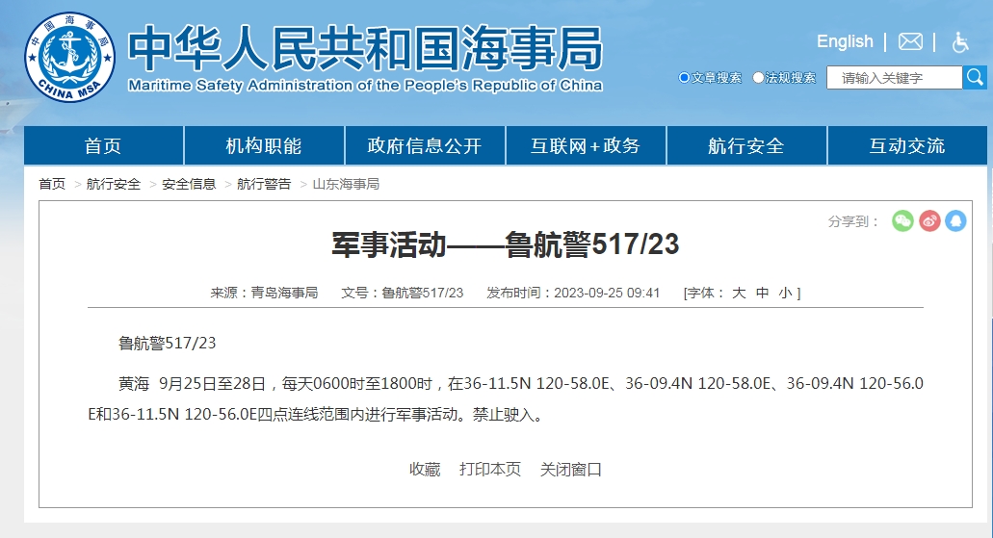Screen dimensions: 993x538
Task: Open the 互动交流 nav tab
Action: tap(907, 145)
